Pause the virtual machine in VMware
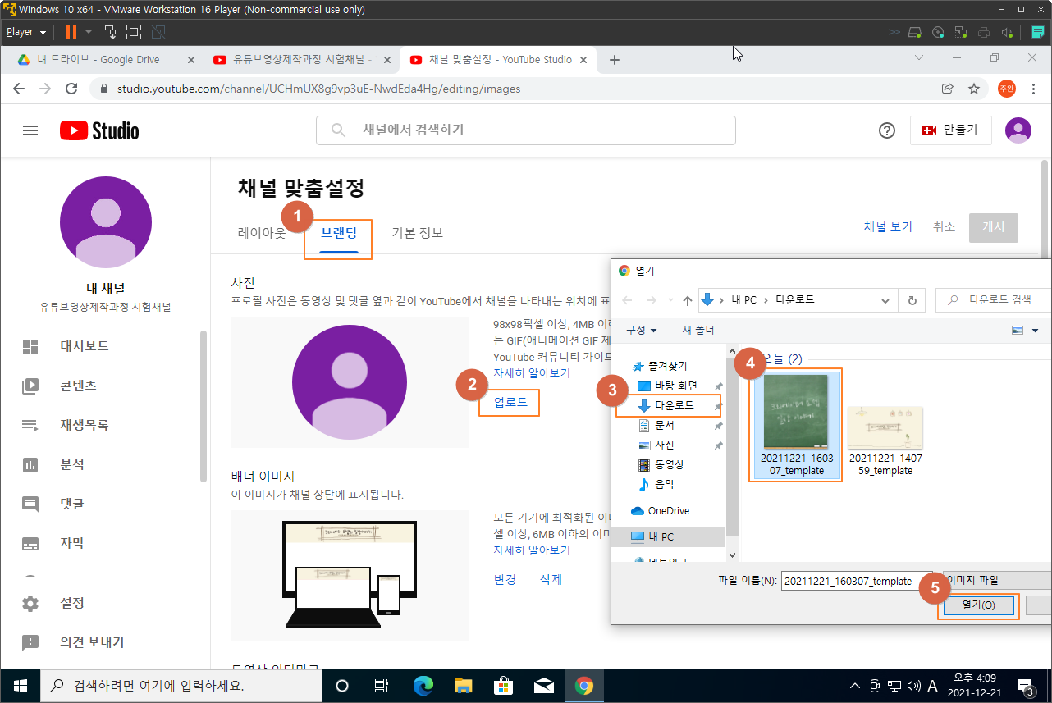Image resolution: width=1052 pixels, height=703 pixels. [x=71, y=32]
